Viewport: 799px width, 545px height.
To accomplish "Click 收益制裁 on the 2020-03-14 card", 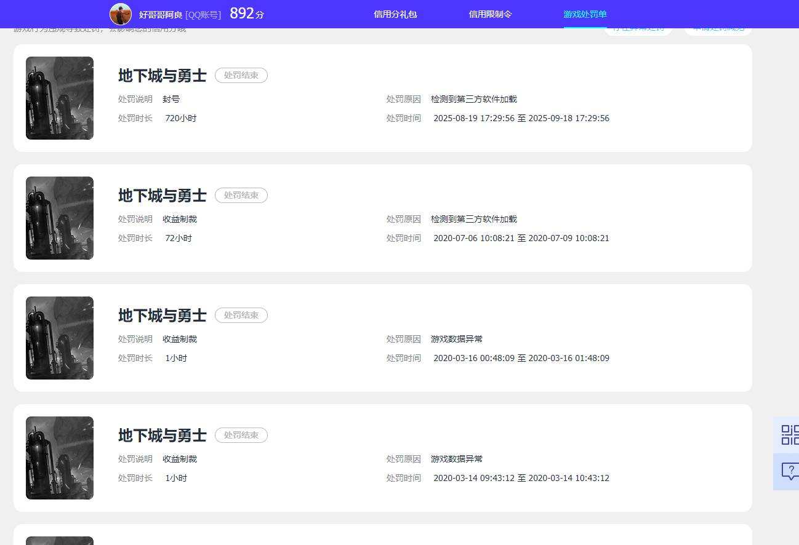I will pos(180,459).
